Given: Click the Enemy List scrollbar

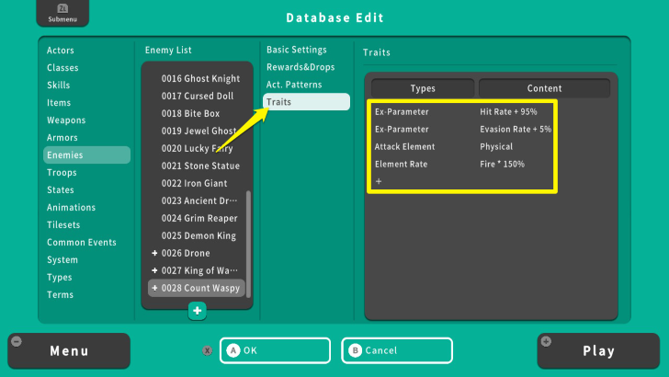Looking at the screenshot, I should click(x=249, y=245).
